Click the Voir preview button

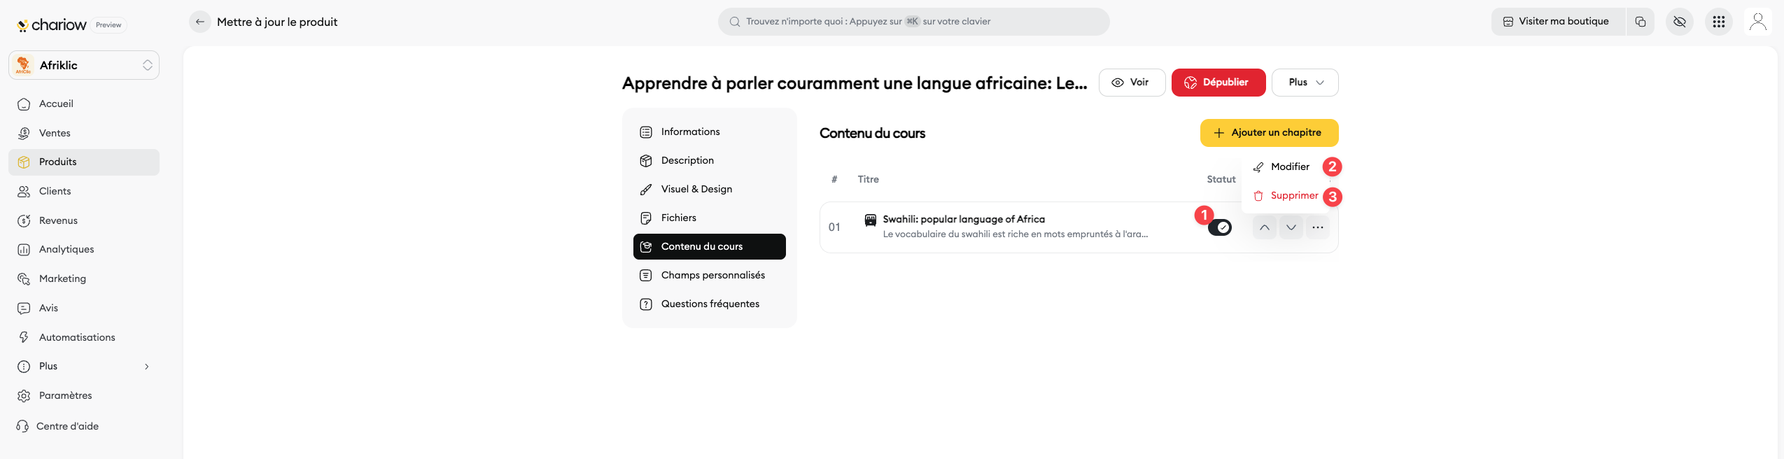click(1131, 83)
